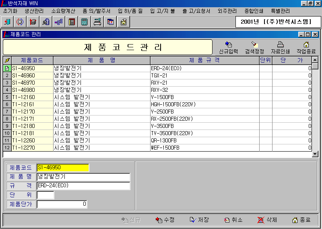Open the 외주관리 menu
Image resolution: width=322 pixels, height=229 pixels.
pyautogui.click(x=227, y=10)
